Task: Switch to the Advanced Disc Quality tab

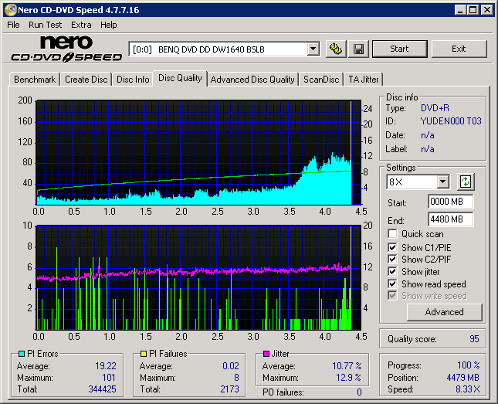Action: coord(252,80)
